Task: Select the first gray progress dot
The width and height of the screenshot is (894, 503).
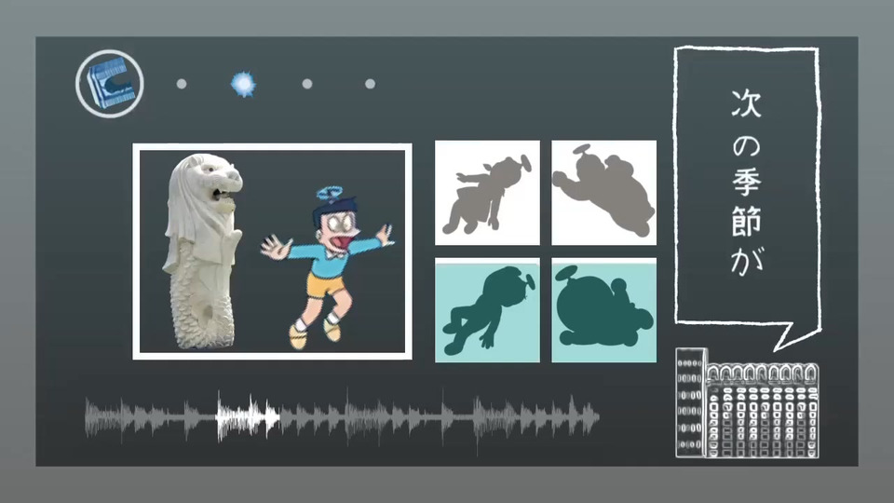Action: [182, 84]
